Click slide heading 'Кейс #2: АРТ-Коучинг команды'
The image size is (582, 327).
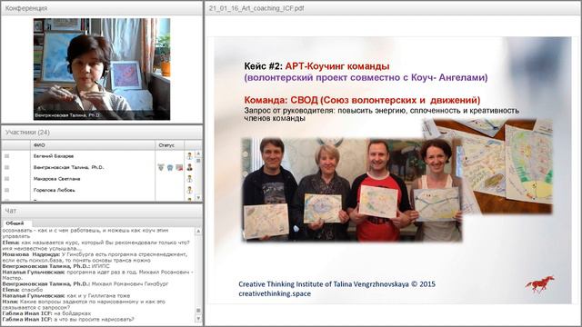(316, 66)
